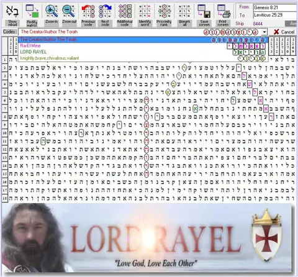
Task: Click the Identify word label button
Action: click(145, 23)
